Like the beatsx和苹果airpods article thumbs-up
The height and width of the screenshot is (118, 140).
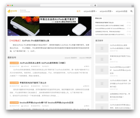[x=85, y=106]
